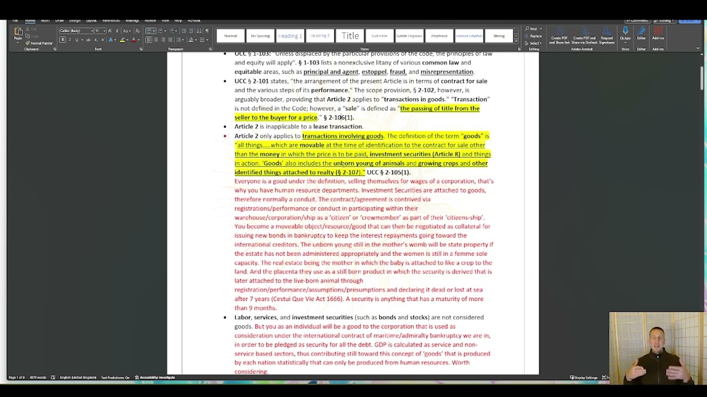The image size is (707, 397).
Task: Sort paragraph text icon
Action: [x=199, y=31]
